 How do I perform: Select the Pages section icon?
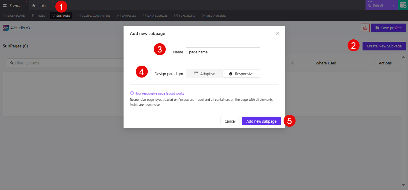point(38,16)
